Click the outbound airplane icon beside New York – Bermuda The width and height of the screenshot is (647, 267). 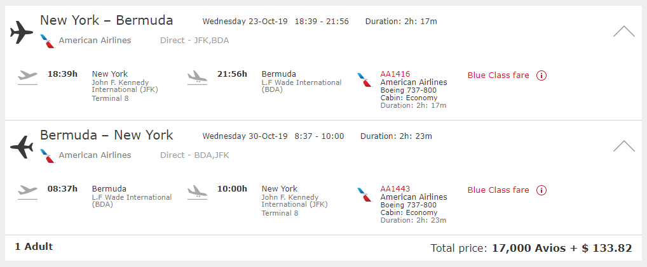22,32
